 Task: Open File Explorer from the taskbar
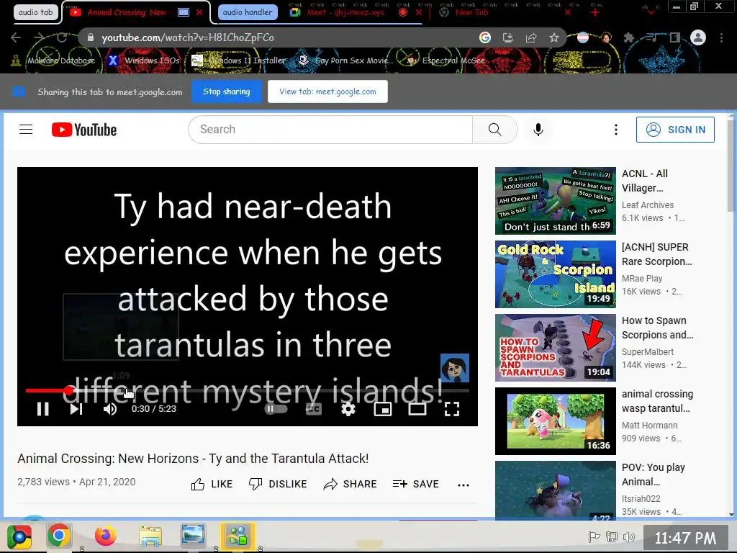150,536
